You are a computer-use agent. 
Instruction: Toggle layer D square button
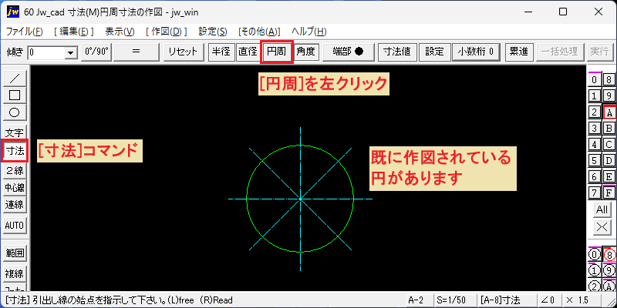tap(609, 160)
